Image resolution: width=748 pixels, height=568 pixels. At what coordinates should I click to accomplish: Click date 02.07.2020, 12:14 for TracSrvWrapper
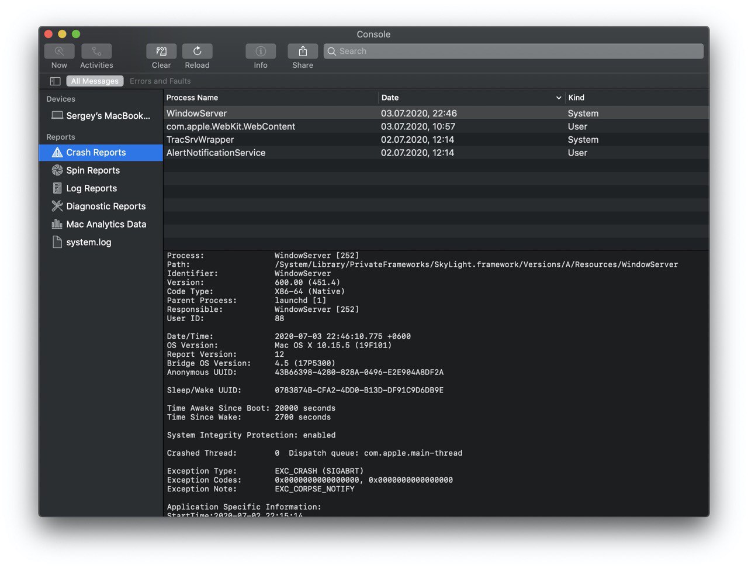418,140
